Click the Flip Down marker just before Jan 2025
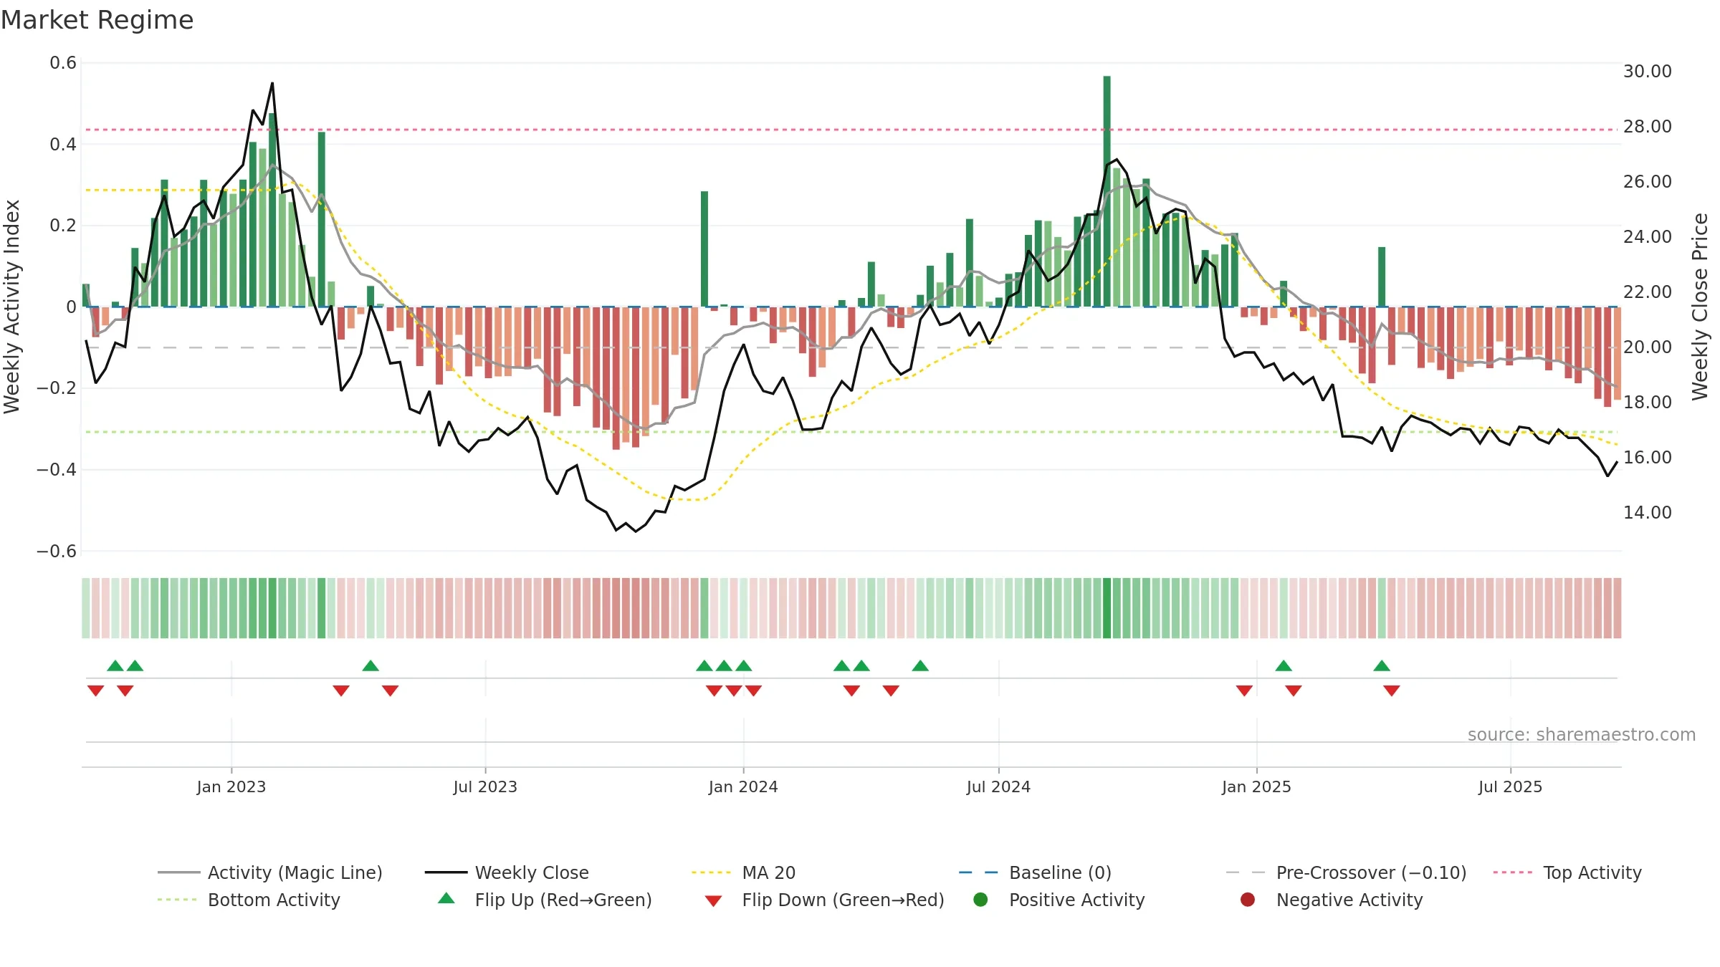Screen dimensions: 1720x967 tap(1244, 691)
